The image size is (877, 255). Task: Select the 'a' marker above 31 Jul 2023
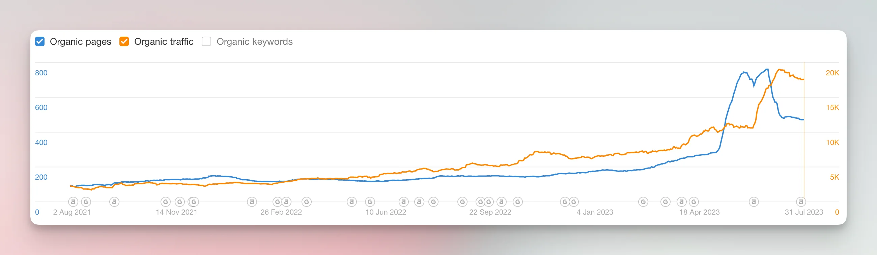[801, 202]
